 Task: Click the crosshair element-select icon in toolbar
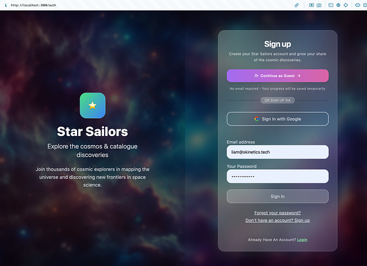346,5
